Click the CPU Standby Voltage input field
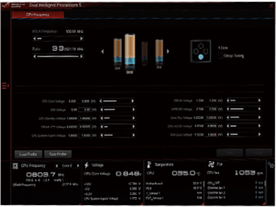The image size is (276, 207). pos(85,118)
